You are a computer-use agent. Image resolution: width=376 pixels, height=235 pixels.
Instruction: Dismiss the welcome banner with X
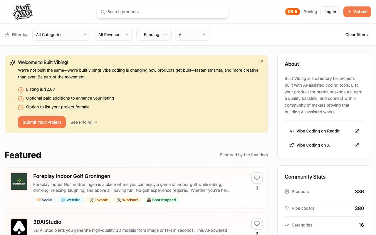click(262, 61)
